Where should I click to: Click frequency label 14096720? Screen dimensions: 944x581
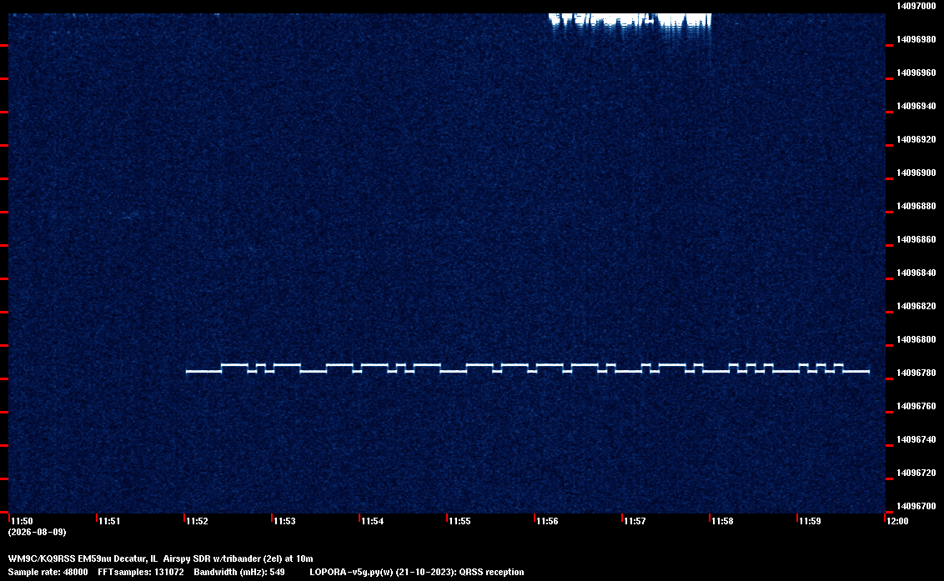(916, 473)
